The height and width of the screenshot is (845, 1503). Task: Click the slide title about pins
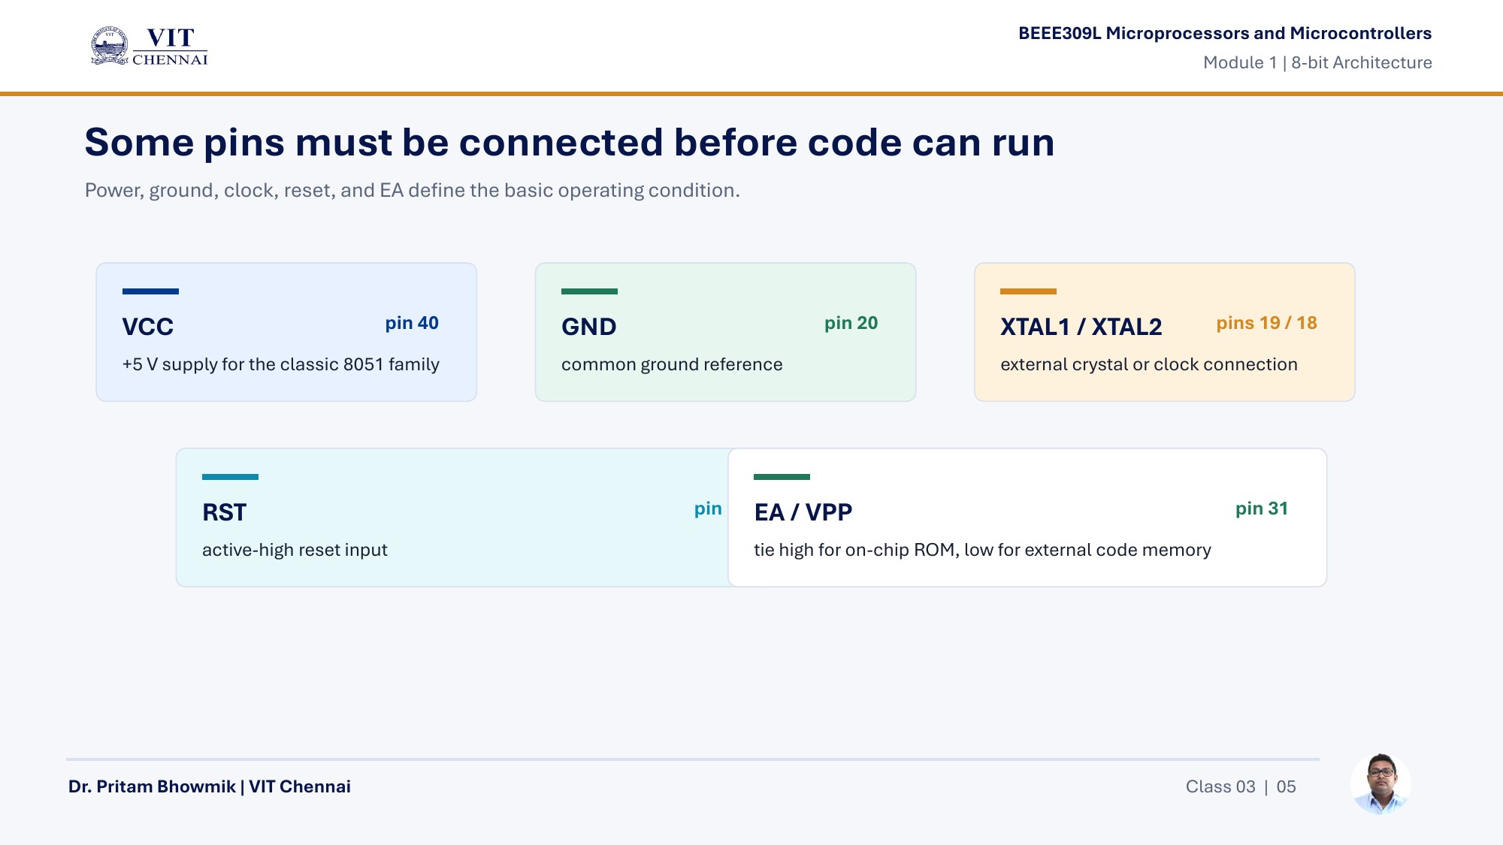570,143
